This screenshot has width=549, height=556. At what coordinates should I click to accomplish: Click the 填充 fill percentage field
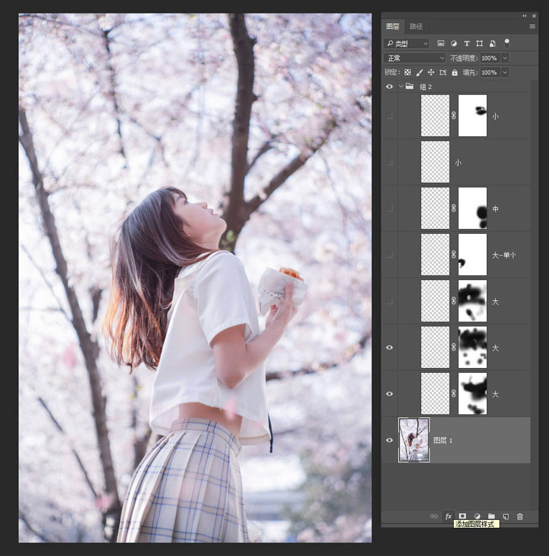(x=489, y=72)
